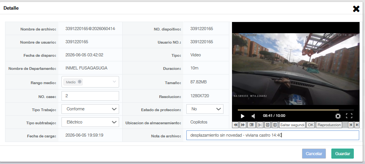Open the Tipo subtrabajo dropdown showing Eléctrico
365x164 pixels.
coord(90,122)
